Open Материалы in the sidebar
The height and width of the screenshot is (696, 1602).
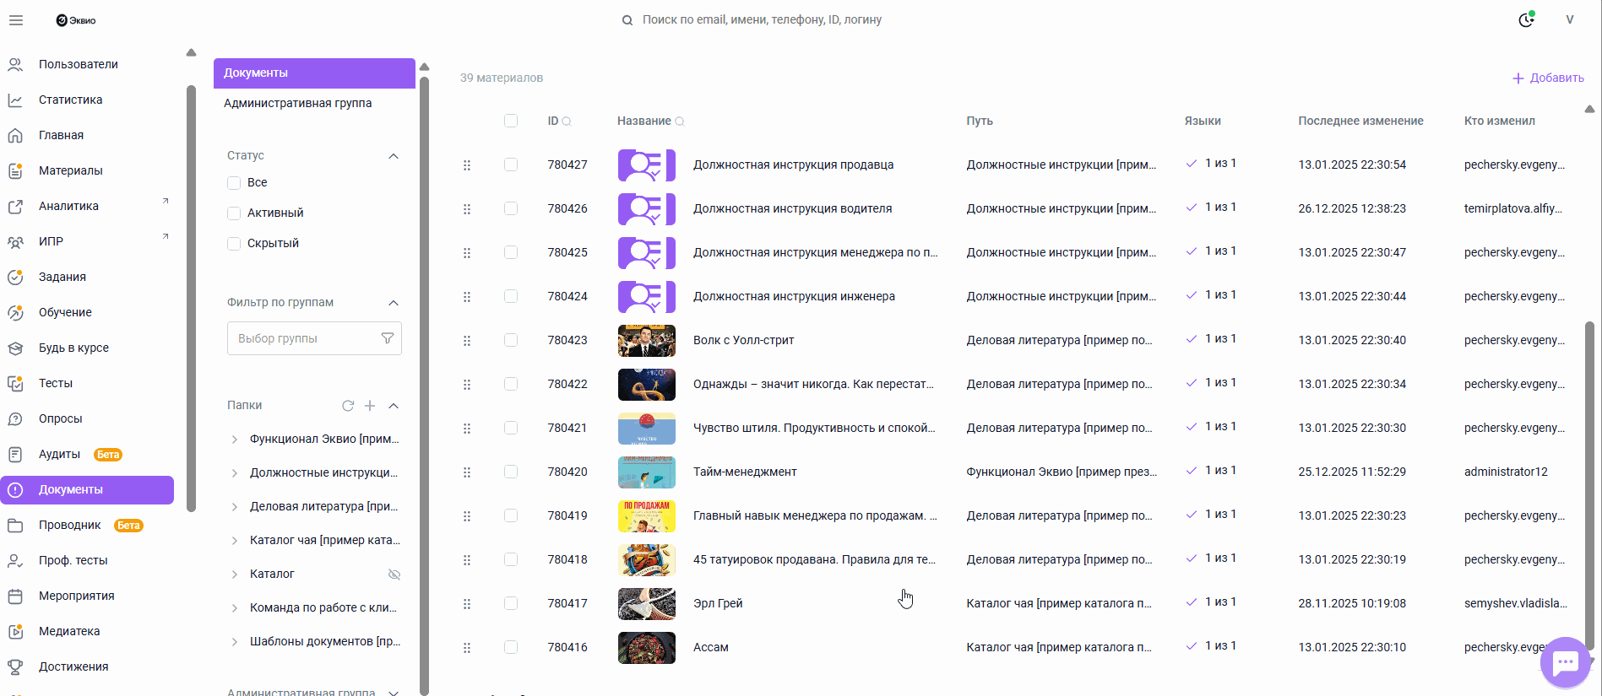pyautogui.click(x=70, y=170)
